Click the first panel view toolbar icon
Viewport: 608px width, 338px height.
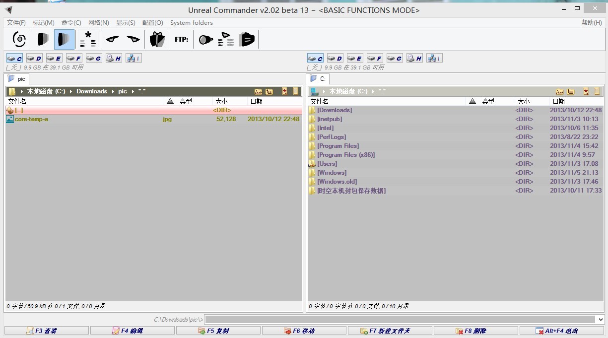tap(43, 39)
